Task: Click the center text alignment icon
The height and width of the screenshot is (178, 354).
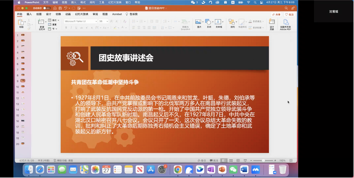Action: pyautogui.click(x=139, y=28)
